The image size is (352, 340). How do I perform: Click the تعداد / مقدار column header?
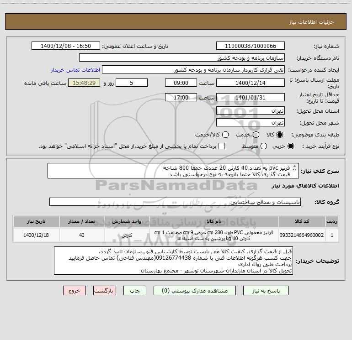(82, 221)
